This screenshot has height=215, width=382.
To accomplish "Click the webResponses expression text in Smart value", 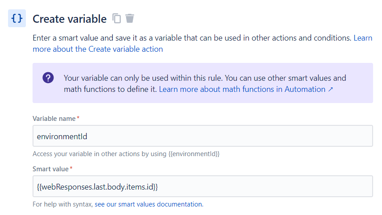I will pyautogui.click(x=97, y=186).
